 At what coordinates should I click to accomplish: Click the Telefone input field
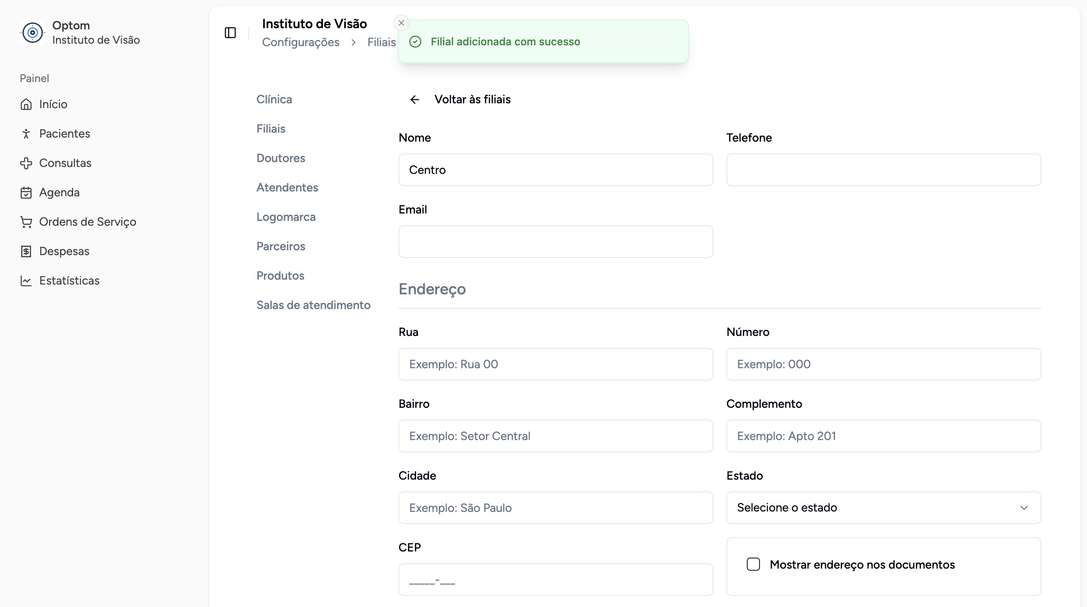point(883,170)
